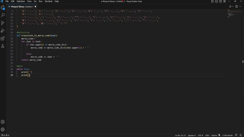This screenshot has height=137, width=244.
Task: Click 'Ln 30, Col 12' go-to-line status
Action: [x=180, y=135]
